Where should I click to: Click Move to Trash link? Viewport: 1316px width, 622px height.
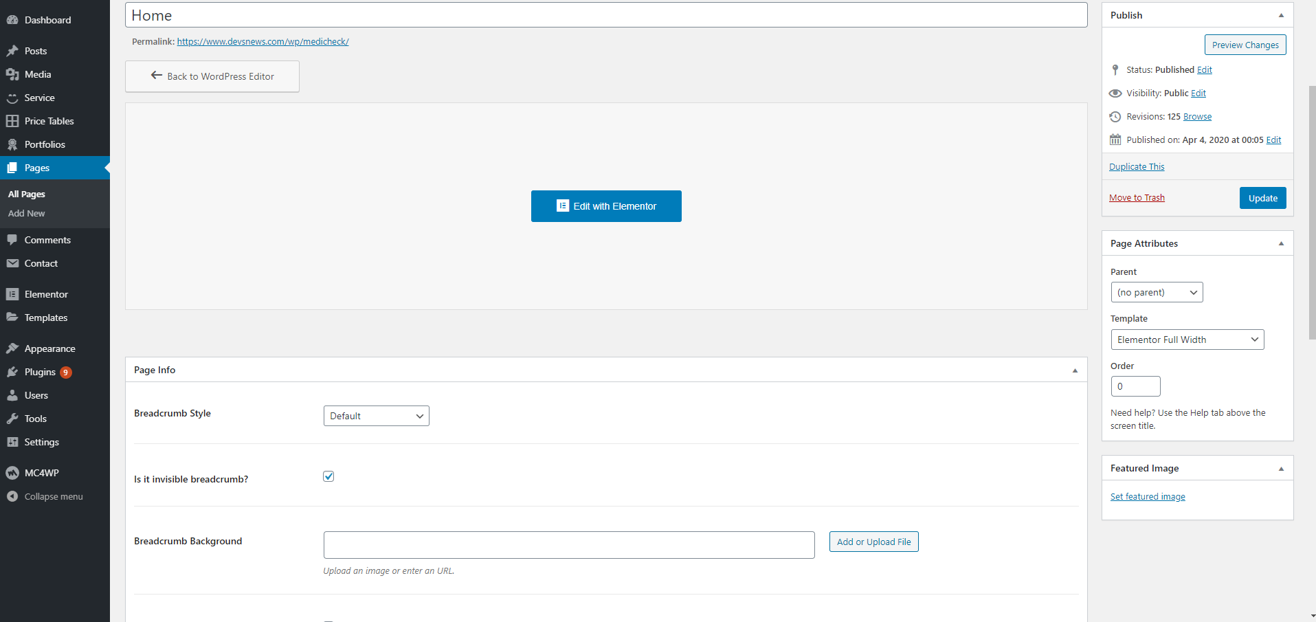point(1137,198)
